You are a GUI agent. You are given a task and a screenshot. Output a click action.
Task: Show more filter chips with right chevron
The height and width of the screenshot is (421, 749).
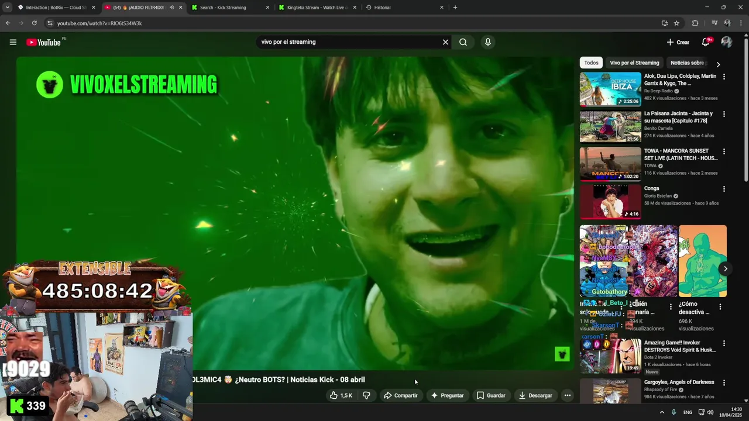point(718,64)
